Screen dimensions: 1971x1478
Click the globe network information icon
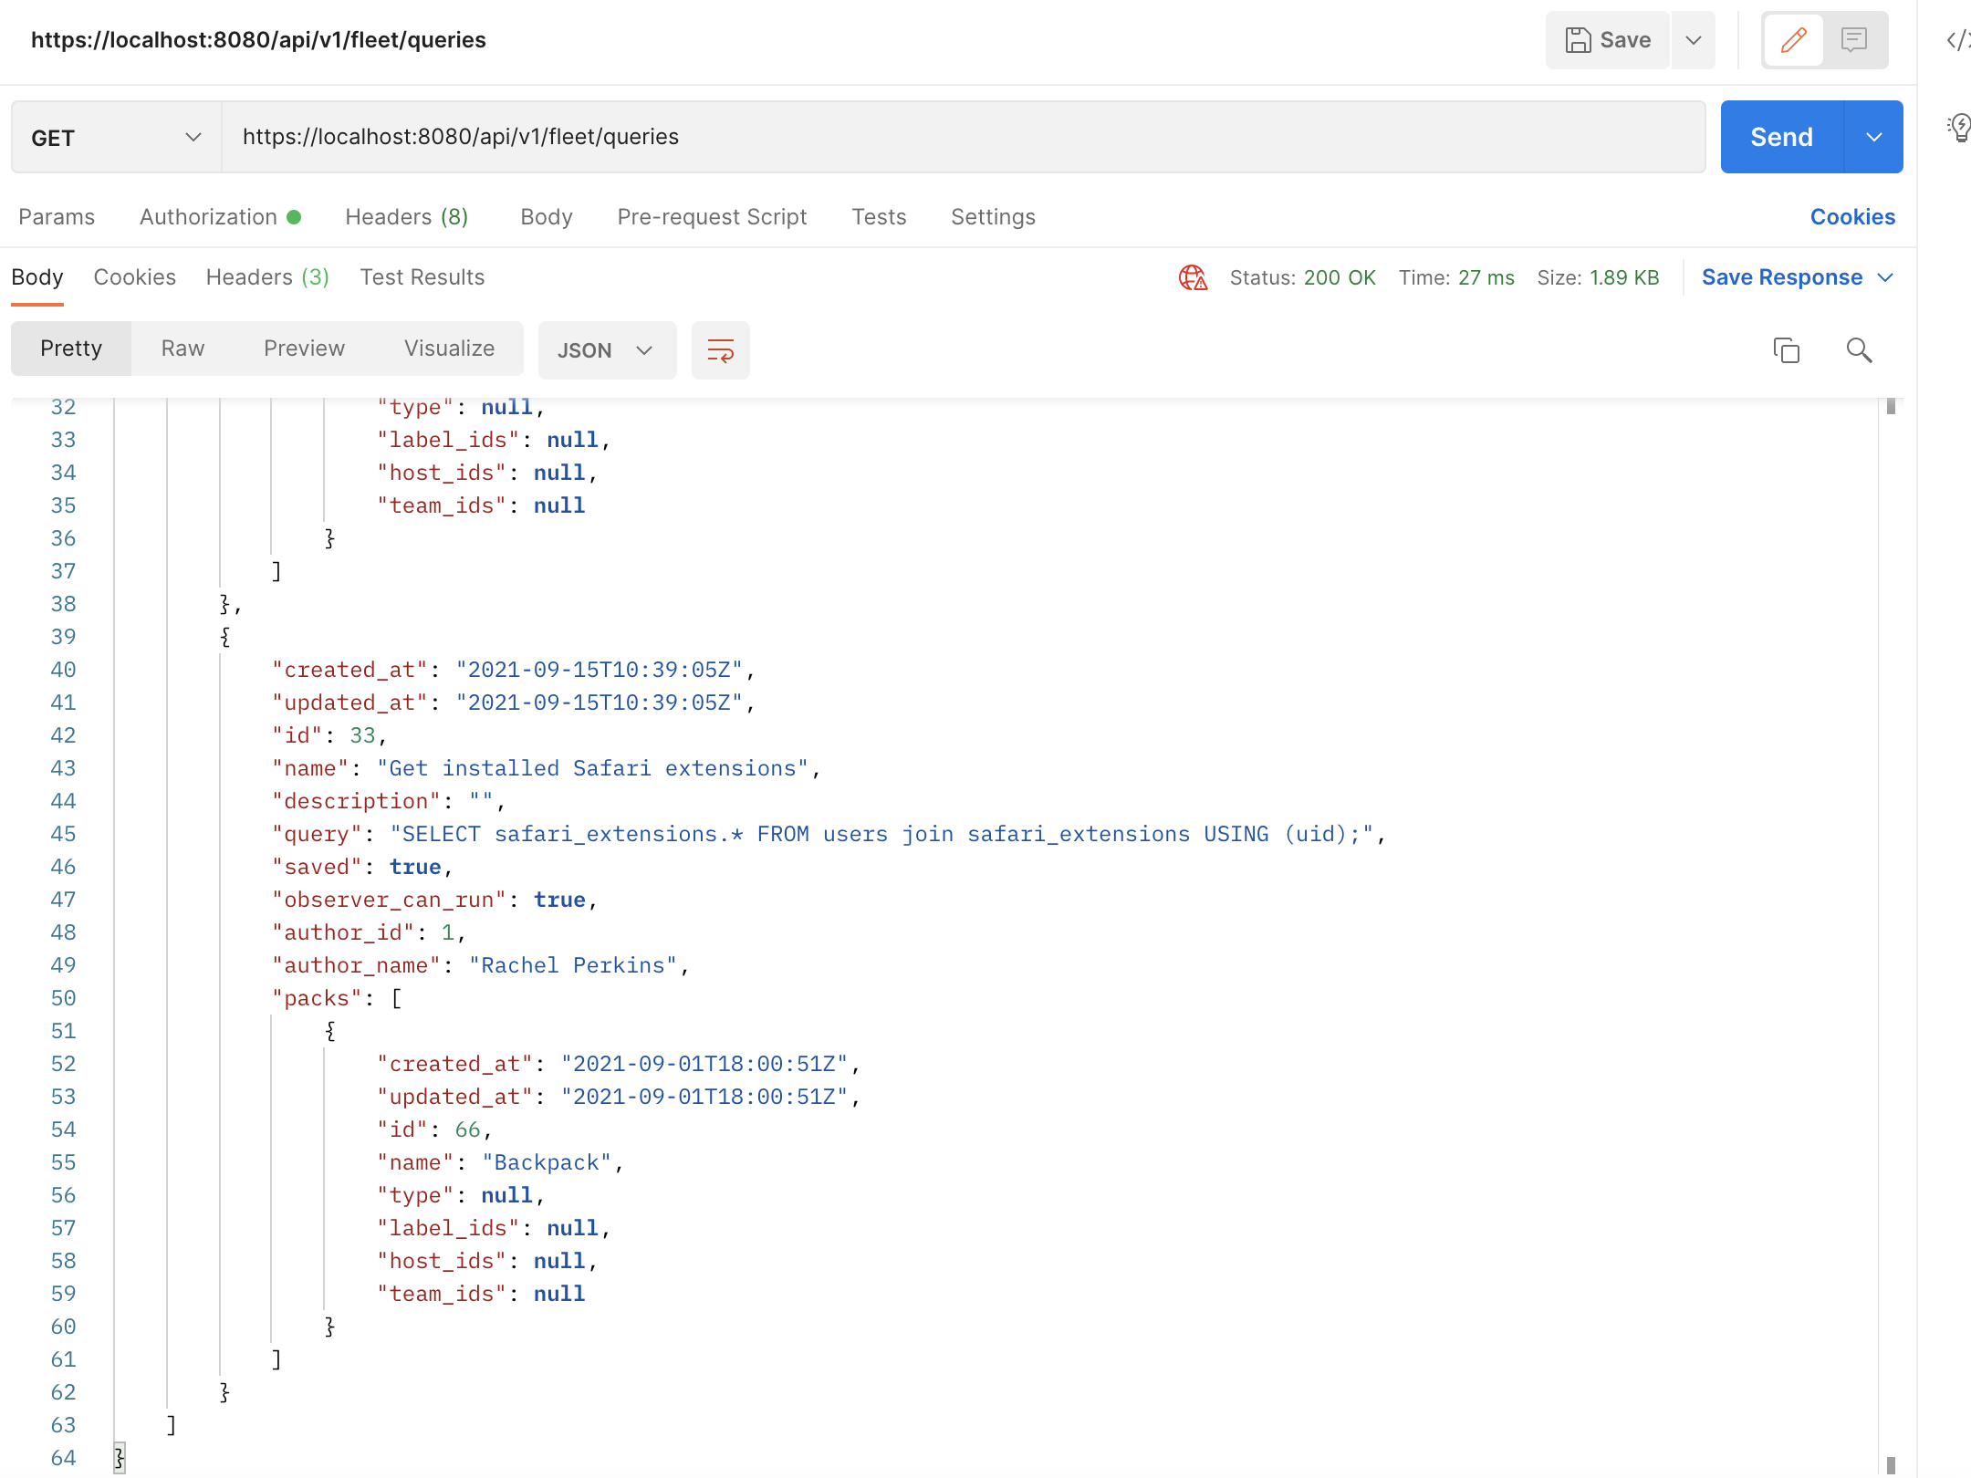pos(1194,277)
